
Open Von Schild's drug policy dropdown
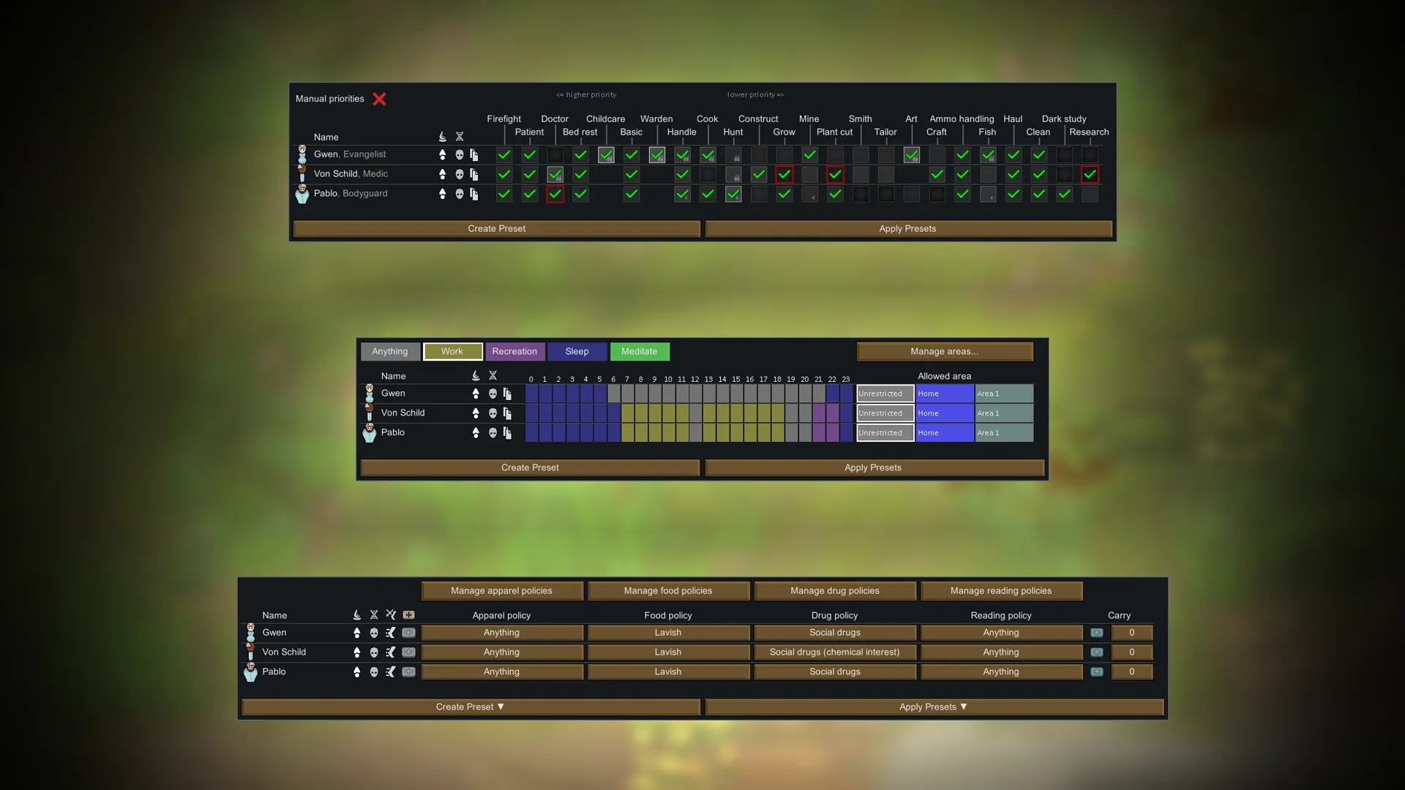(x=834, y=652)
